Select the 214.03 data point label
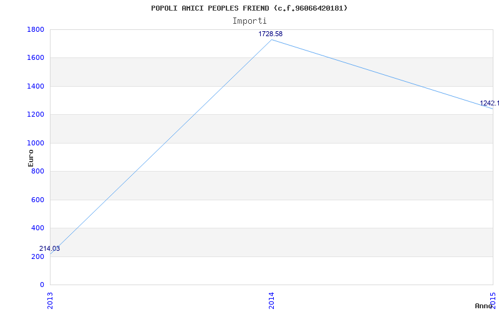This screenshot has height=312, width=499. pos(50,248)
